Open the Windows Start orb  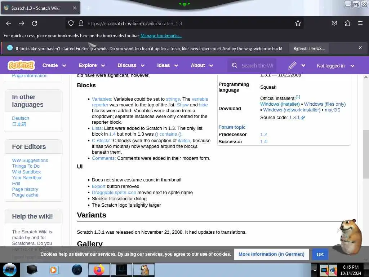[x=9, y=270]
